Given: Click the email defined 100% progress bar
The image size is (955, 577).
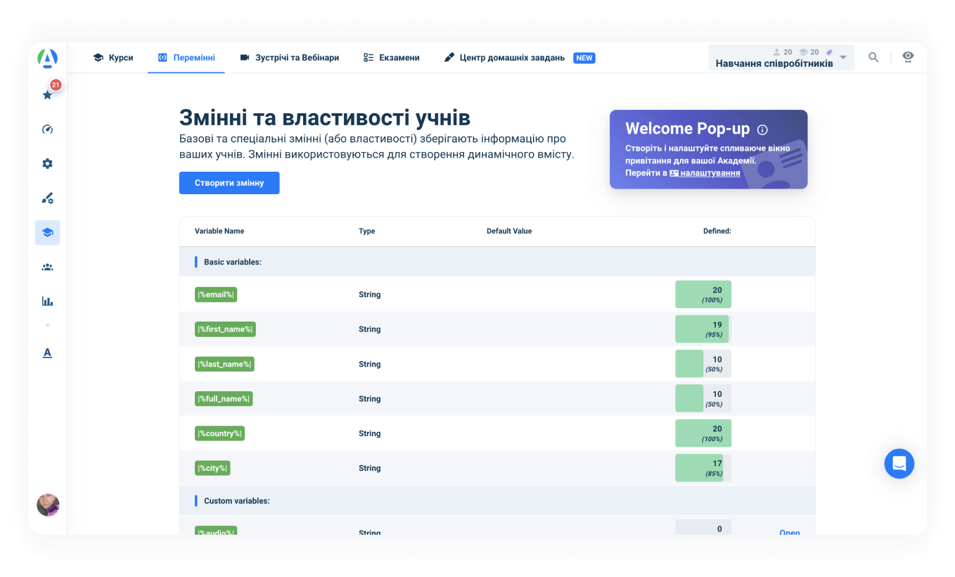Looking at the screenshot, I should pyautogui.click(x=703, y=294).
